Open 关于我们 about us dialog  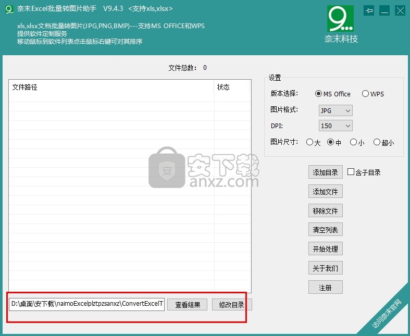(325, 268)
